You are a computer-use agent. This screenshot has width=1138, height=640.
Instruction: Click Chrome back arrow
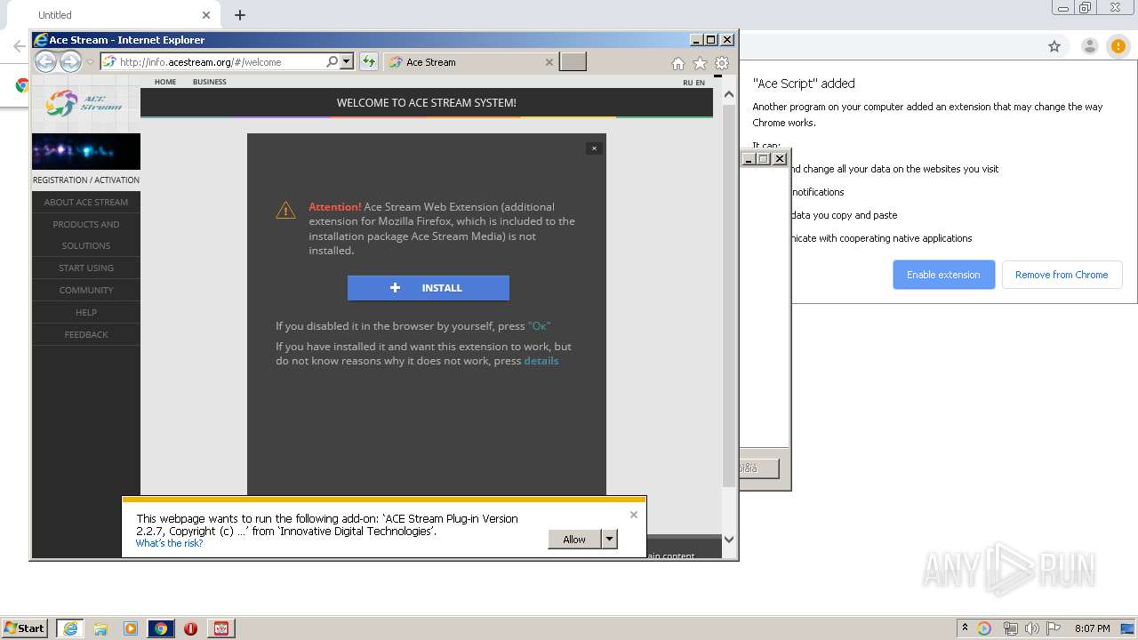pyautogui.click(x=18, y=47)
